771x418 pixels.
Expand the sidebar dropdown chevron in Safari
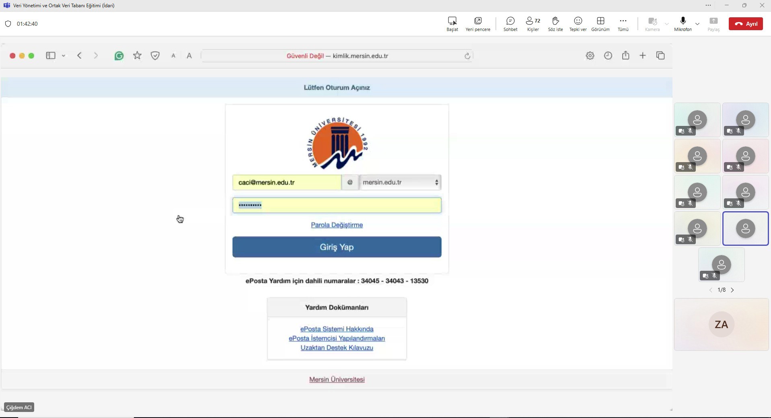click(x=64, y=56)
